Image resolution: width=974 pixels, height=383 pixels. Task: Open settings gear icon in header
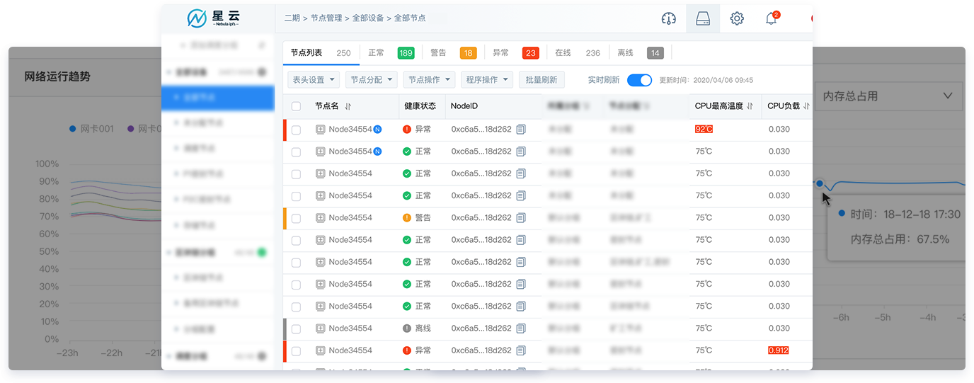click(x=737, y=18)
